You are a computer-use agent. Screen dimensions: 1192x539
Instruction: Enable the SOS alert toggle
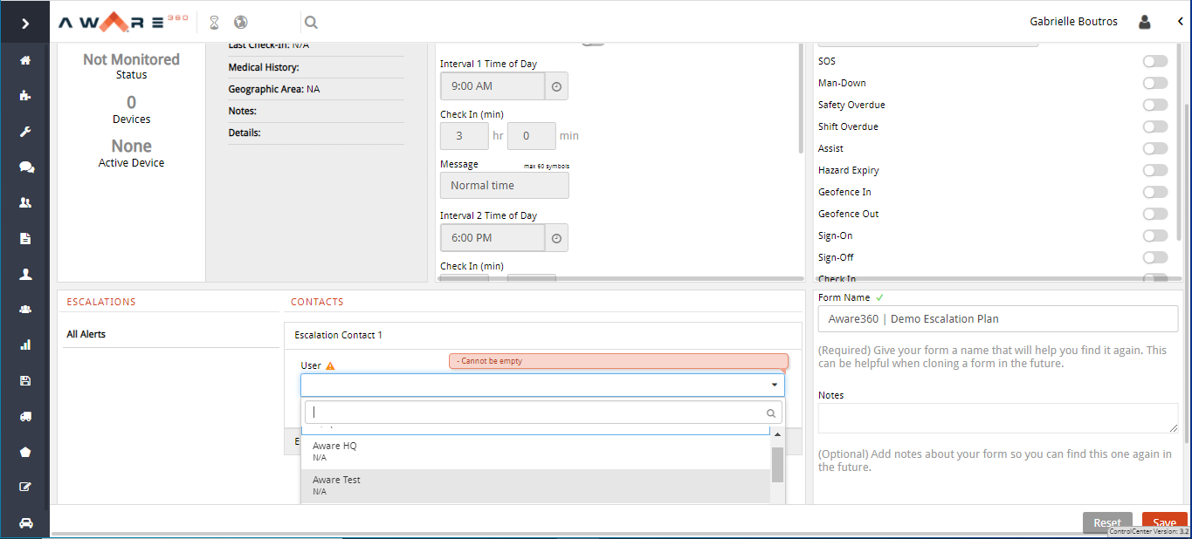coord(1154,61)
